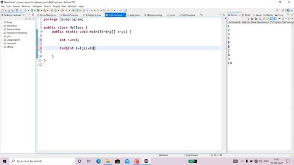
Task: Select the javaprogram project in Package Explorer
Action: click(x=13, y=40)
